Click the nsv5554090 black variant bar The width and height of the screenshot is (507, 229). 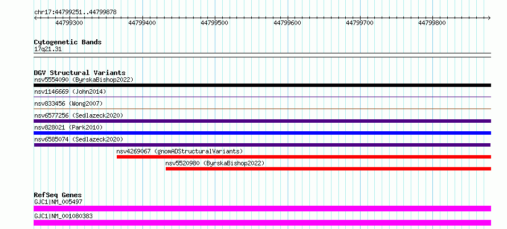coord(262,85)
